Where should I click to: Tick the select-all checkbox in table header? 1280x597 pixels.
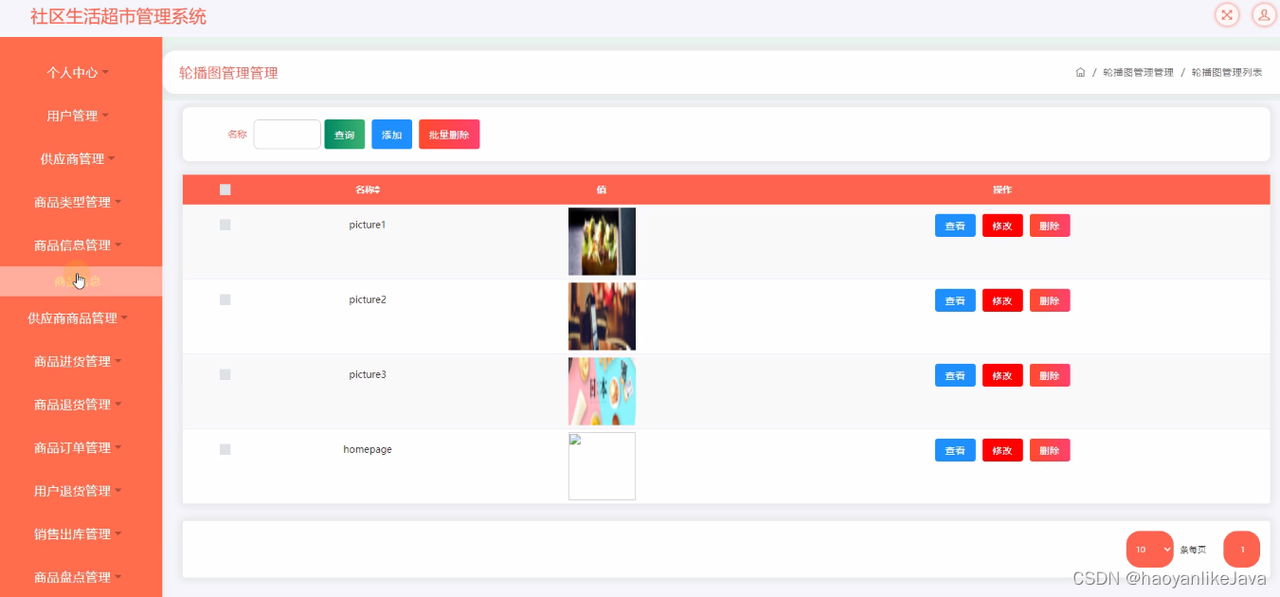click(x=225, y=190)
